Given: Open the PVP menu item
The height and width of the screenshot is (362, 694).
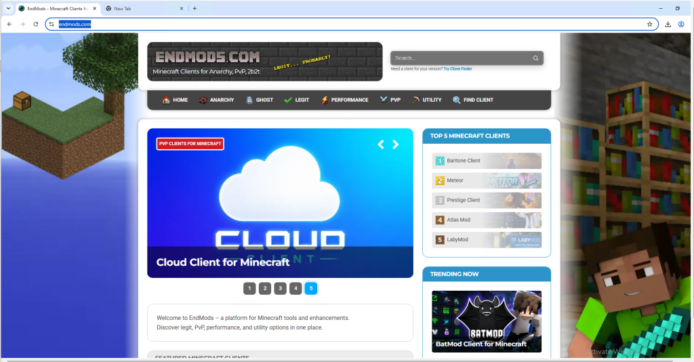Looking at the screenshot, I should coord(390,100).
